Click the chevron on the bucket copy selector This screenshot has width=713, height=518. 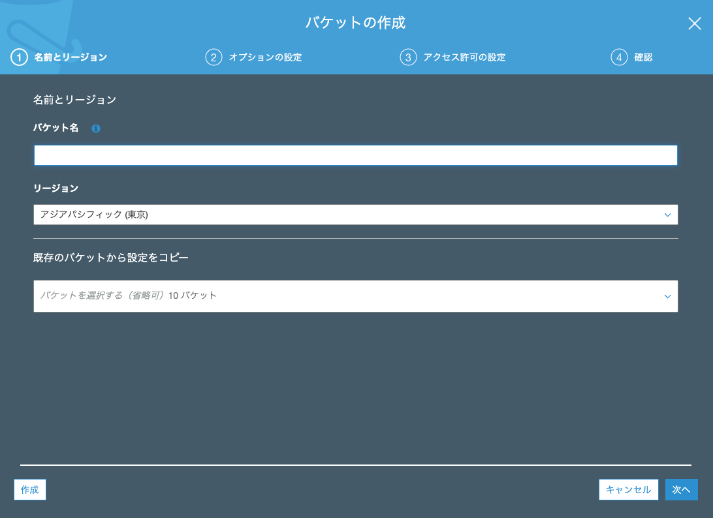pyautogui.click(x=667, y=296)
